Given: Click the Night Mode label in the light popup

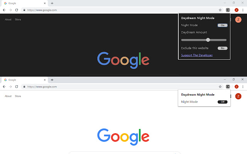Looking at the screenshot, I should [x=189, y=102].
